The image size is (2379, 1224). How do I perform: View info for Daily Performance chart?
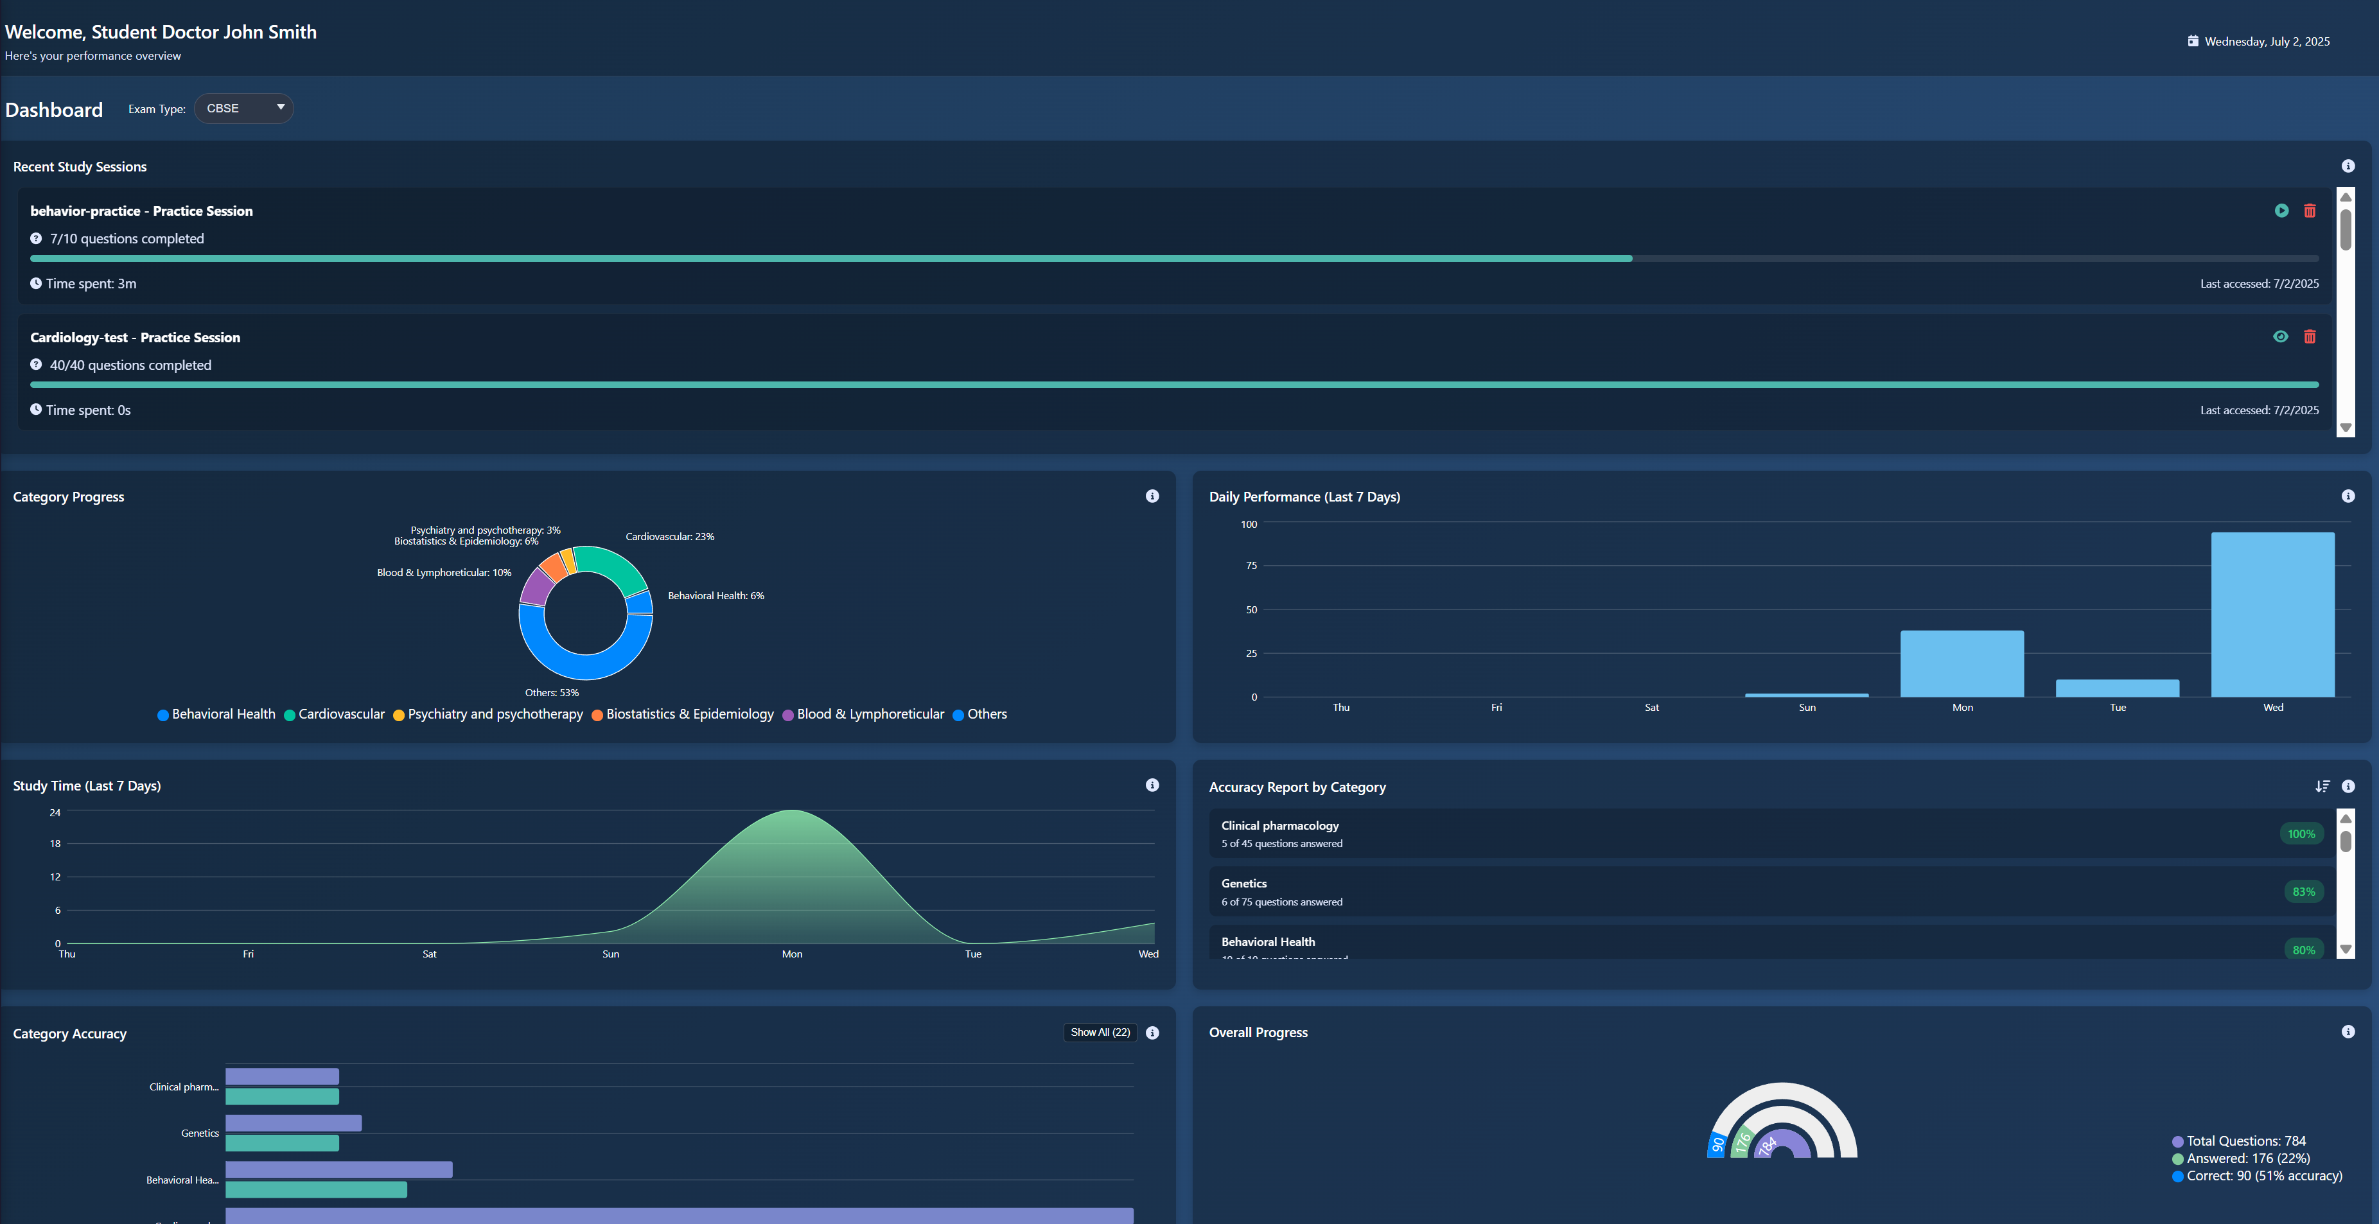2349,496
